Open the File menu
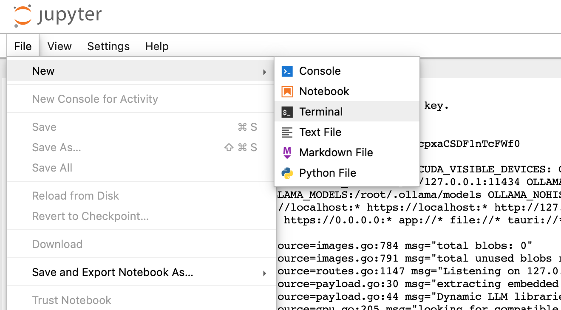 click(x=23, y=46)
